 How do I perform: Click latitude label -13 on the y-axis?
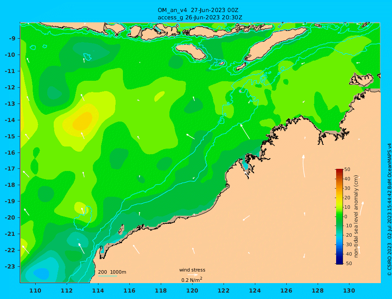click(10, 104)
